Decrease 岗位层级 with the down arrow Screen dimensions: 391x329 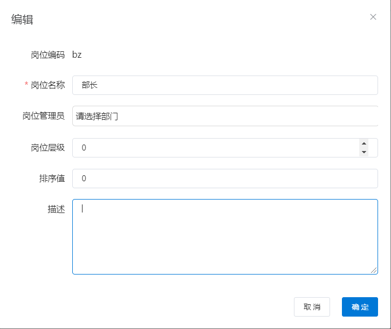pyautogui.click(x=364, y=152)
